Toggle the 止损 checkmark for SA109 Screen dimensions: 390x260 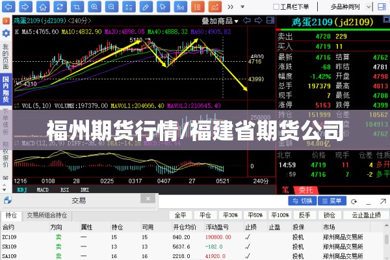[248, 256]
